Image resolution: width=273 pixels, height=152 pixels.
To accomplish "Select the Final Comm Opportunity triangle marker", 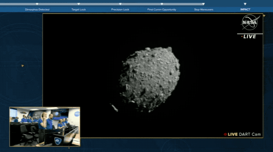I will [x=162, y=4].
